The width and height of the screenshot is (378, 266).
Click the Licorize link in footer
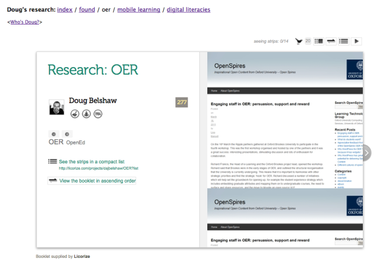tap(82, 256)
